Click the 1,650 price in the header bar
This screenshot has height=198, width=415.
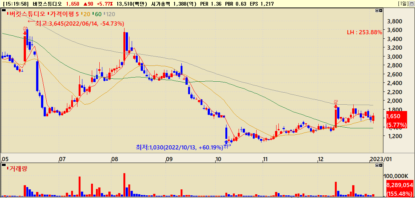[73, 4]
